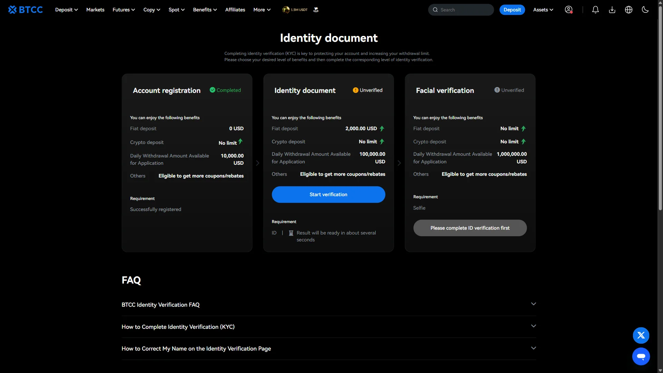The width and height of the screenshot is (663, 373).
Task: Open the Copy dropdown menu
Action: point(152,10)
